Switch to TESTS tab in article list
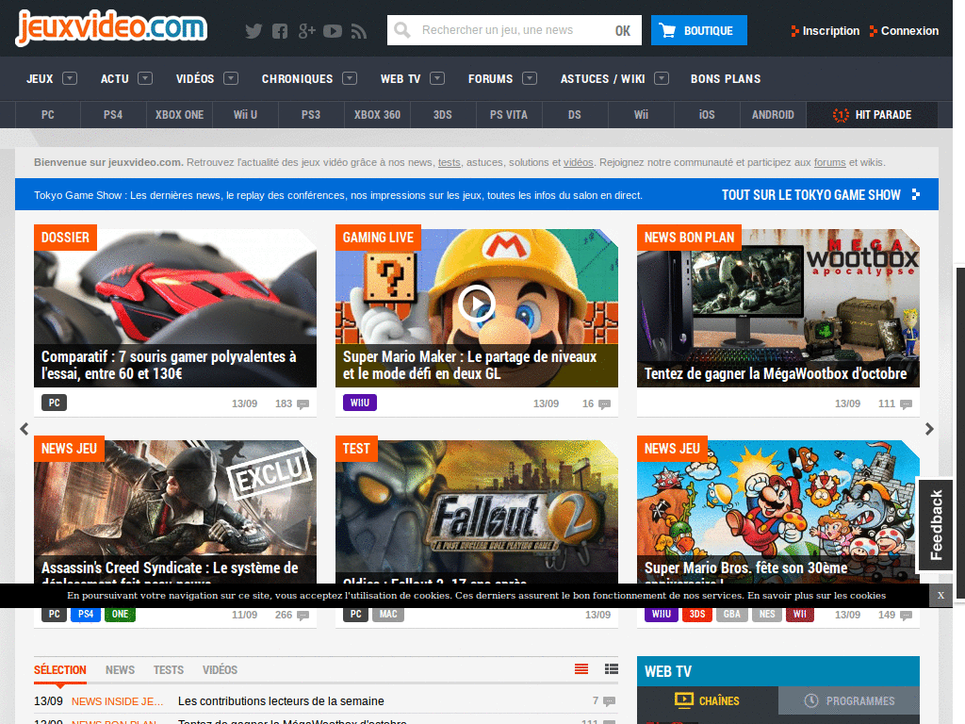 pyautogui.click(x=169, y=670)
